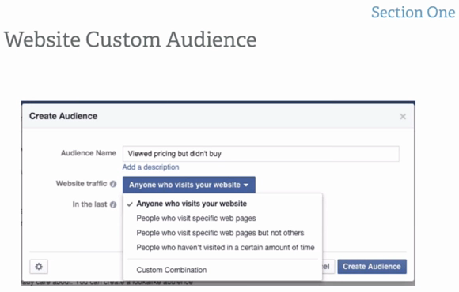Close the Create Audience dialog
Screen dimensions: 459x292
(x=403, y=117)
